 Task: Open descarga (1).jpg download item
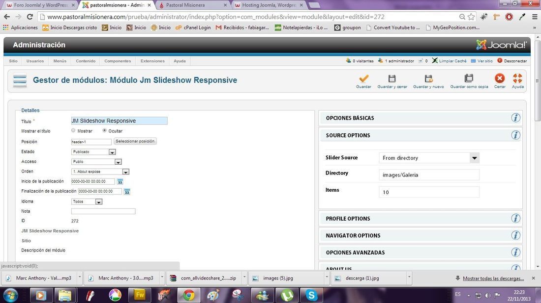click(371, 278)
